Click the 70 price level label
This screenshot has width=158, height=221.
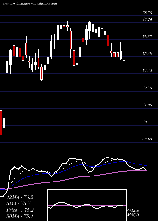tap(145, 122)
